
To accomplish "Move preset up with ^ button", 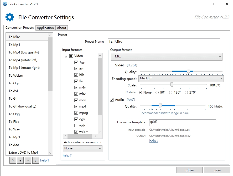I will (x=13, y=160).
